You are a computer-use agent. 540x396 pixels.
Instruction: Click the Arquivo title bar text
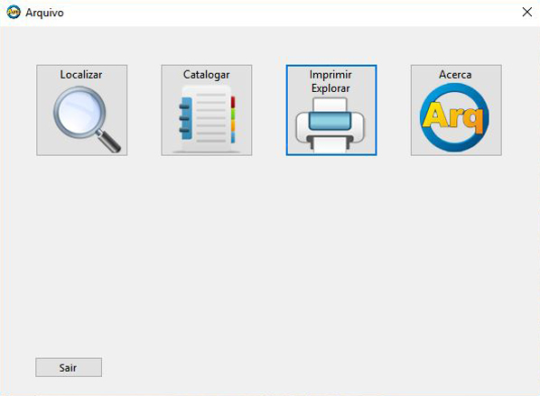click(x=44, y=13)
